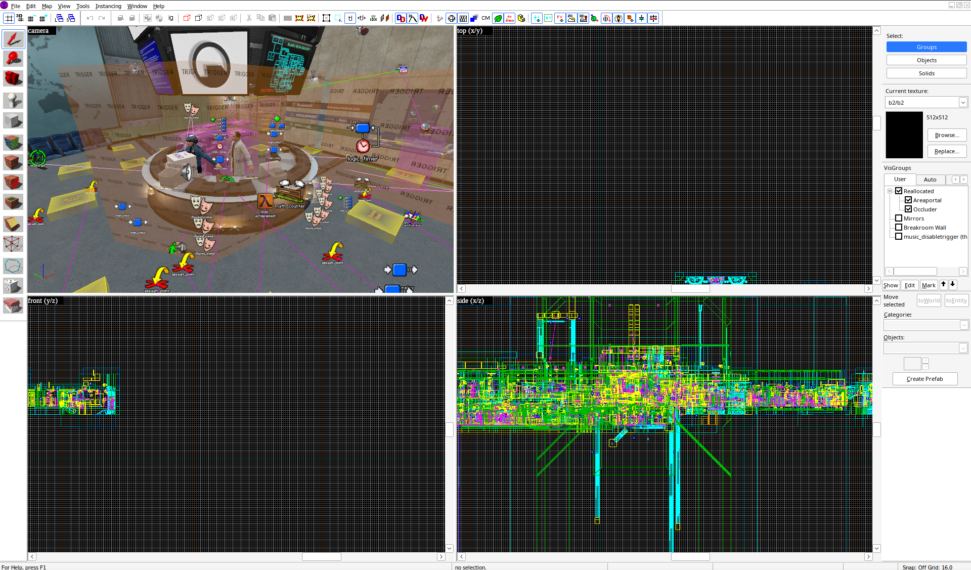Switch to the User visgroups tab
971x570 pixels.
(900, 179)
